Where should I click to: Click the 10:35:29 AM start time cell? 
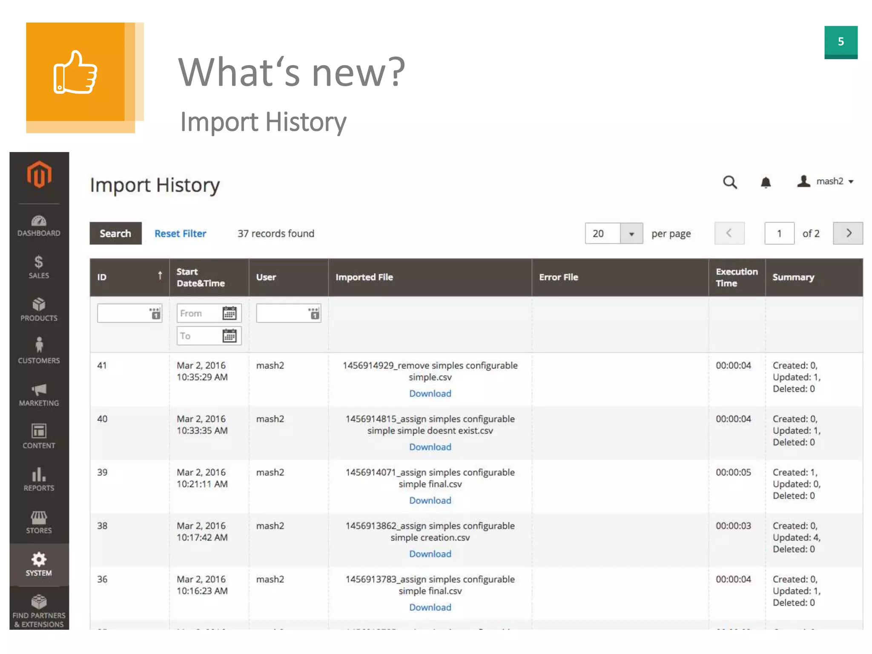tap(202, 377)
